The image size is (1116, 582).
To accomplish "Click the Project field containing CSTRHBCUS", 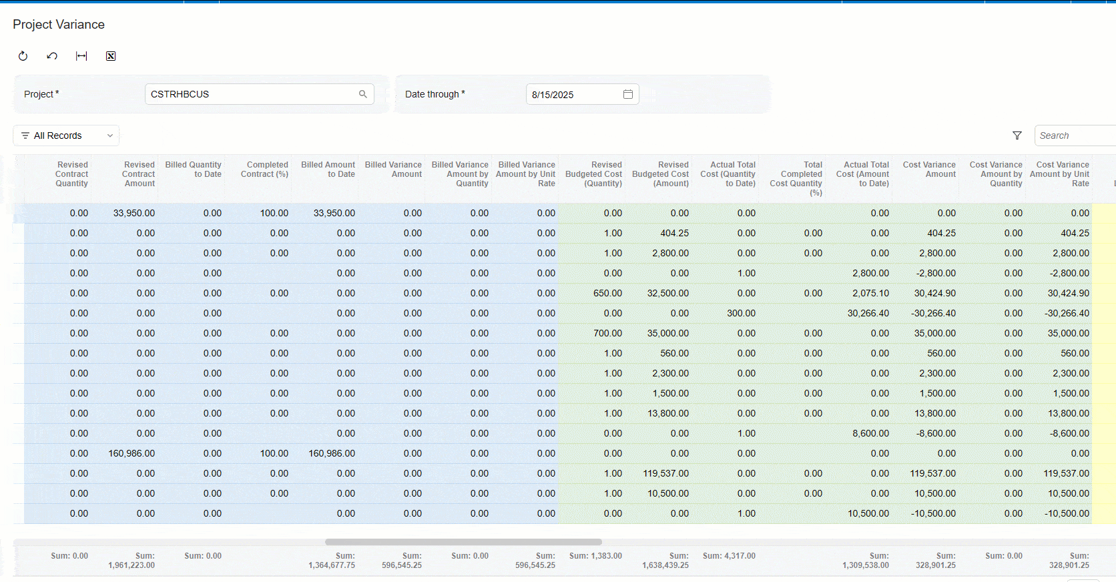I will pos(259,94).
